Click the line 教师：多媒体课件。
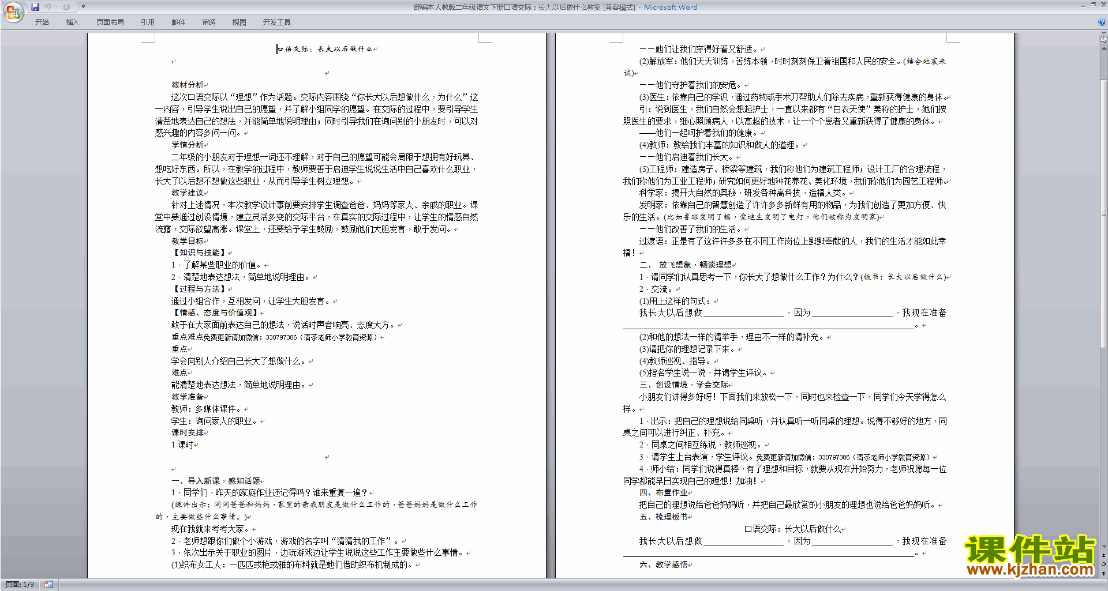The width and height of the screenshot is (1108, 591). [207, 409]
